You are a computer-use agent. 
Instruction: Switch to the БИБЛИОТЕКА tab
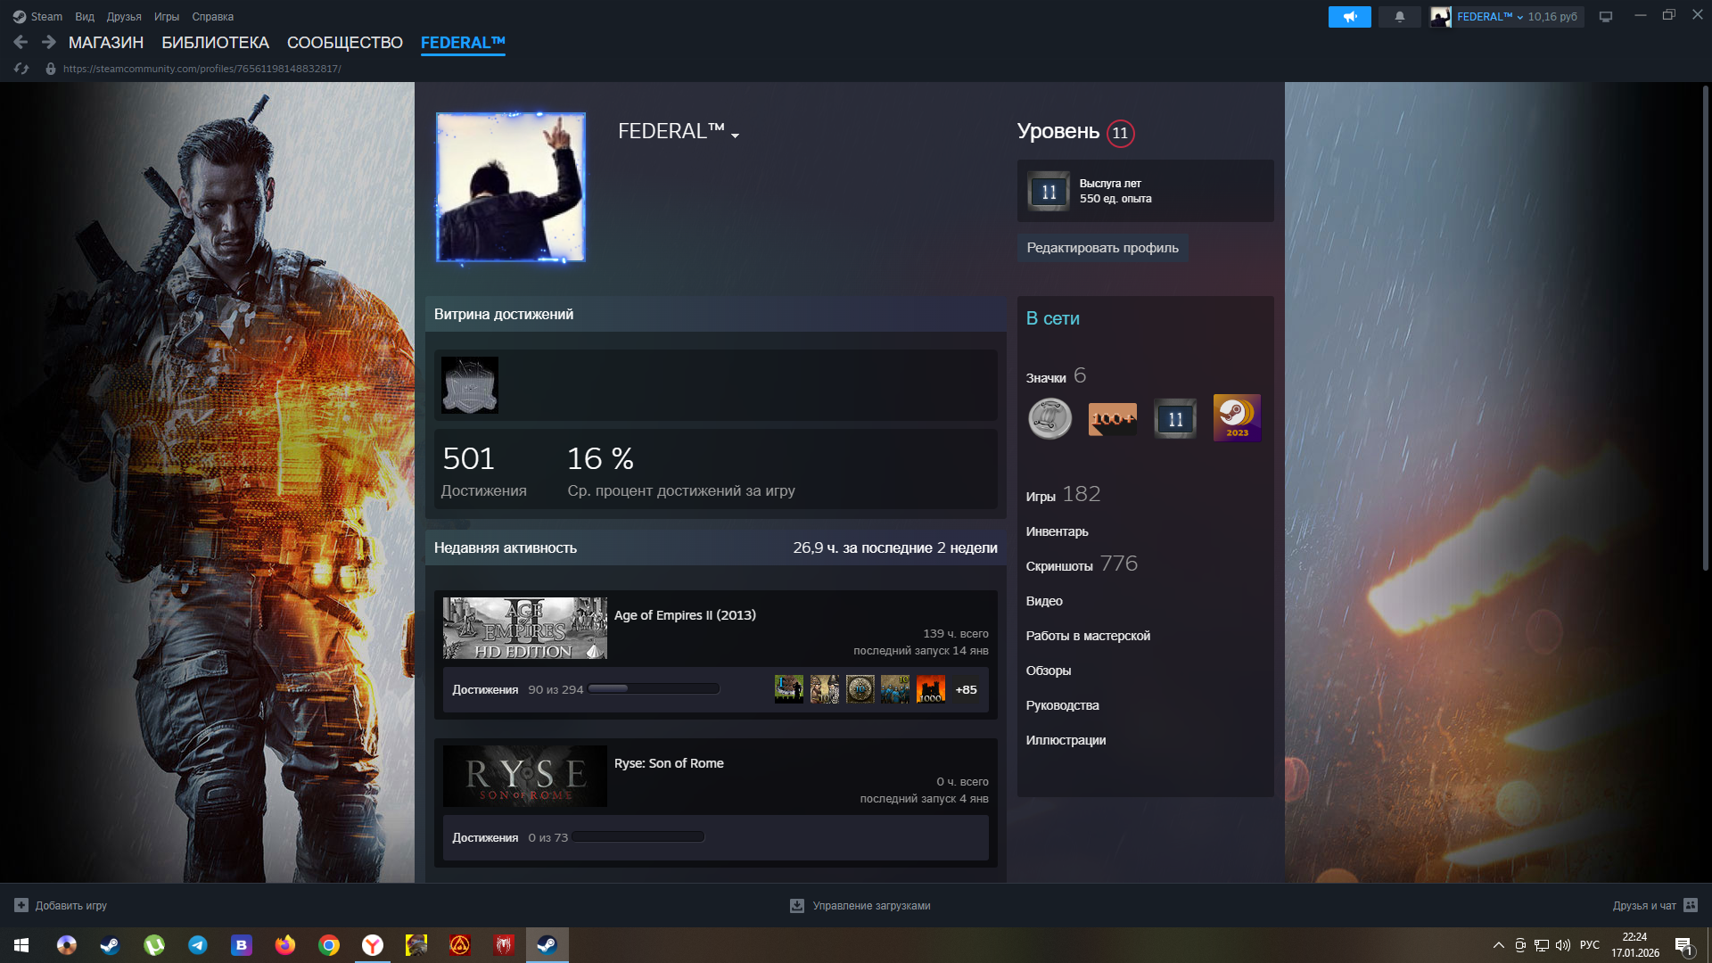pos(215,43)
